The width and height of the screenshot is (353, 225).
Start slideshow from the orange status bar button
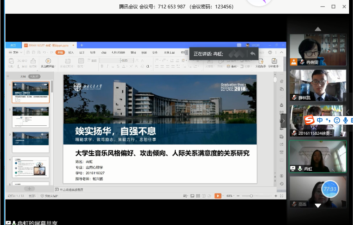[218, 196]
